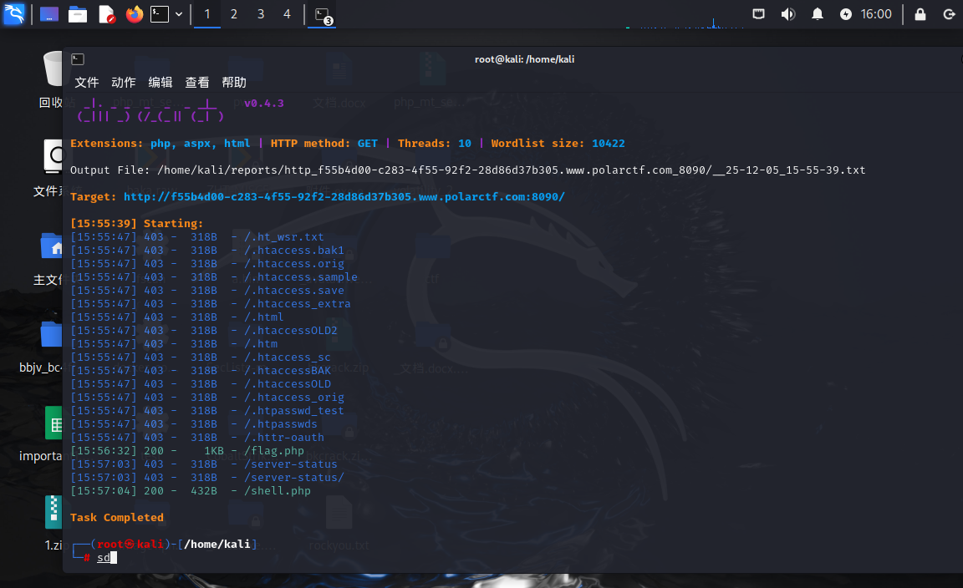The height and width of the screenshot is (588, 963).
Task: Click the output file path text
Action: click(x=511, y=170)
